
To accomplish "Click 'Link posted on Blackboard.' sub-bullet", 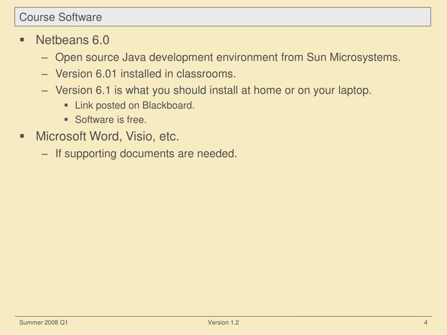I will [134, 106].
